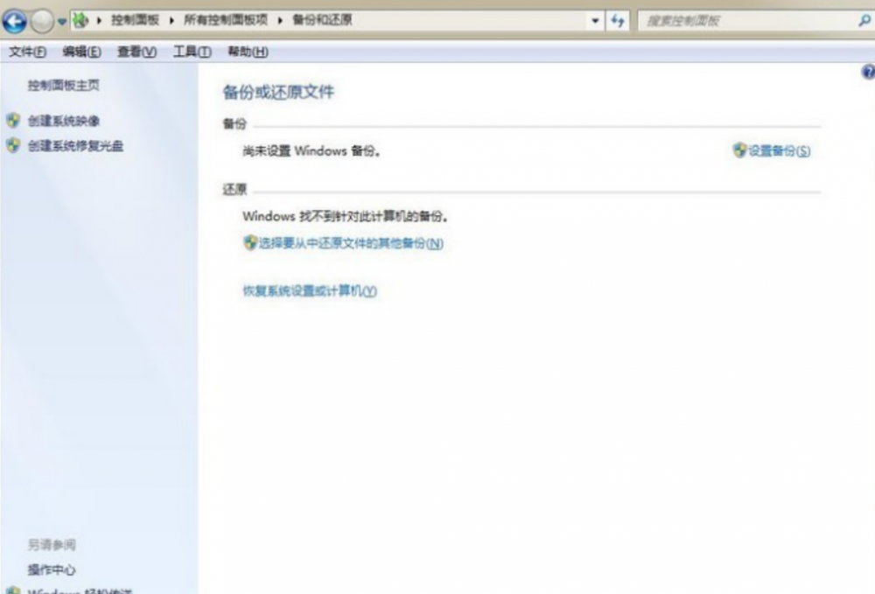Click Windows 找不到针对此计算机的备份 text
Viewport: 875px width, 594px height.
(345, 216)
